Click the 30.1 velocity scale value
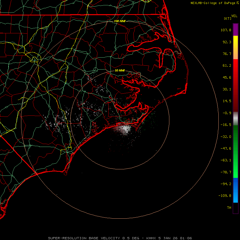This screenshot has height=240, width=240. [x=227, y=89]
